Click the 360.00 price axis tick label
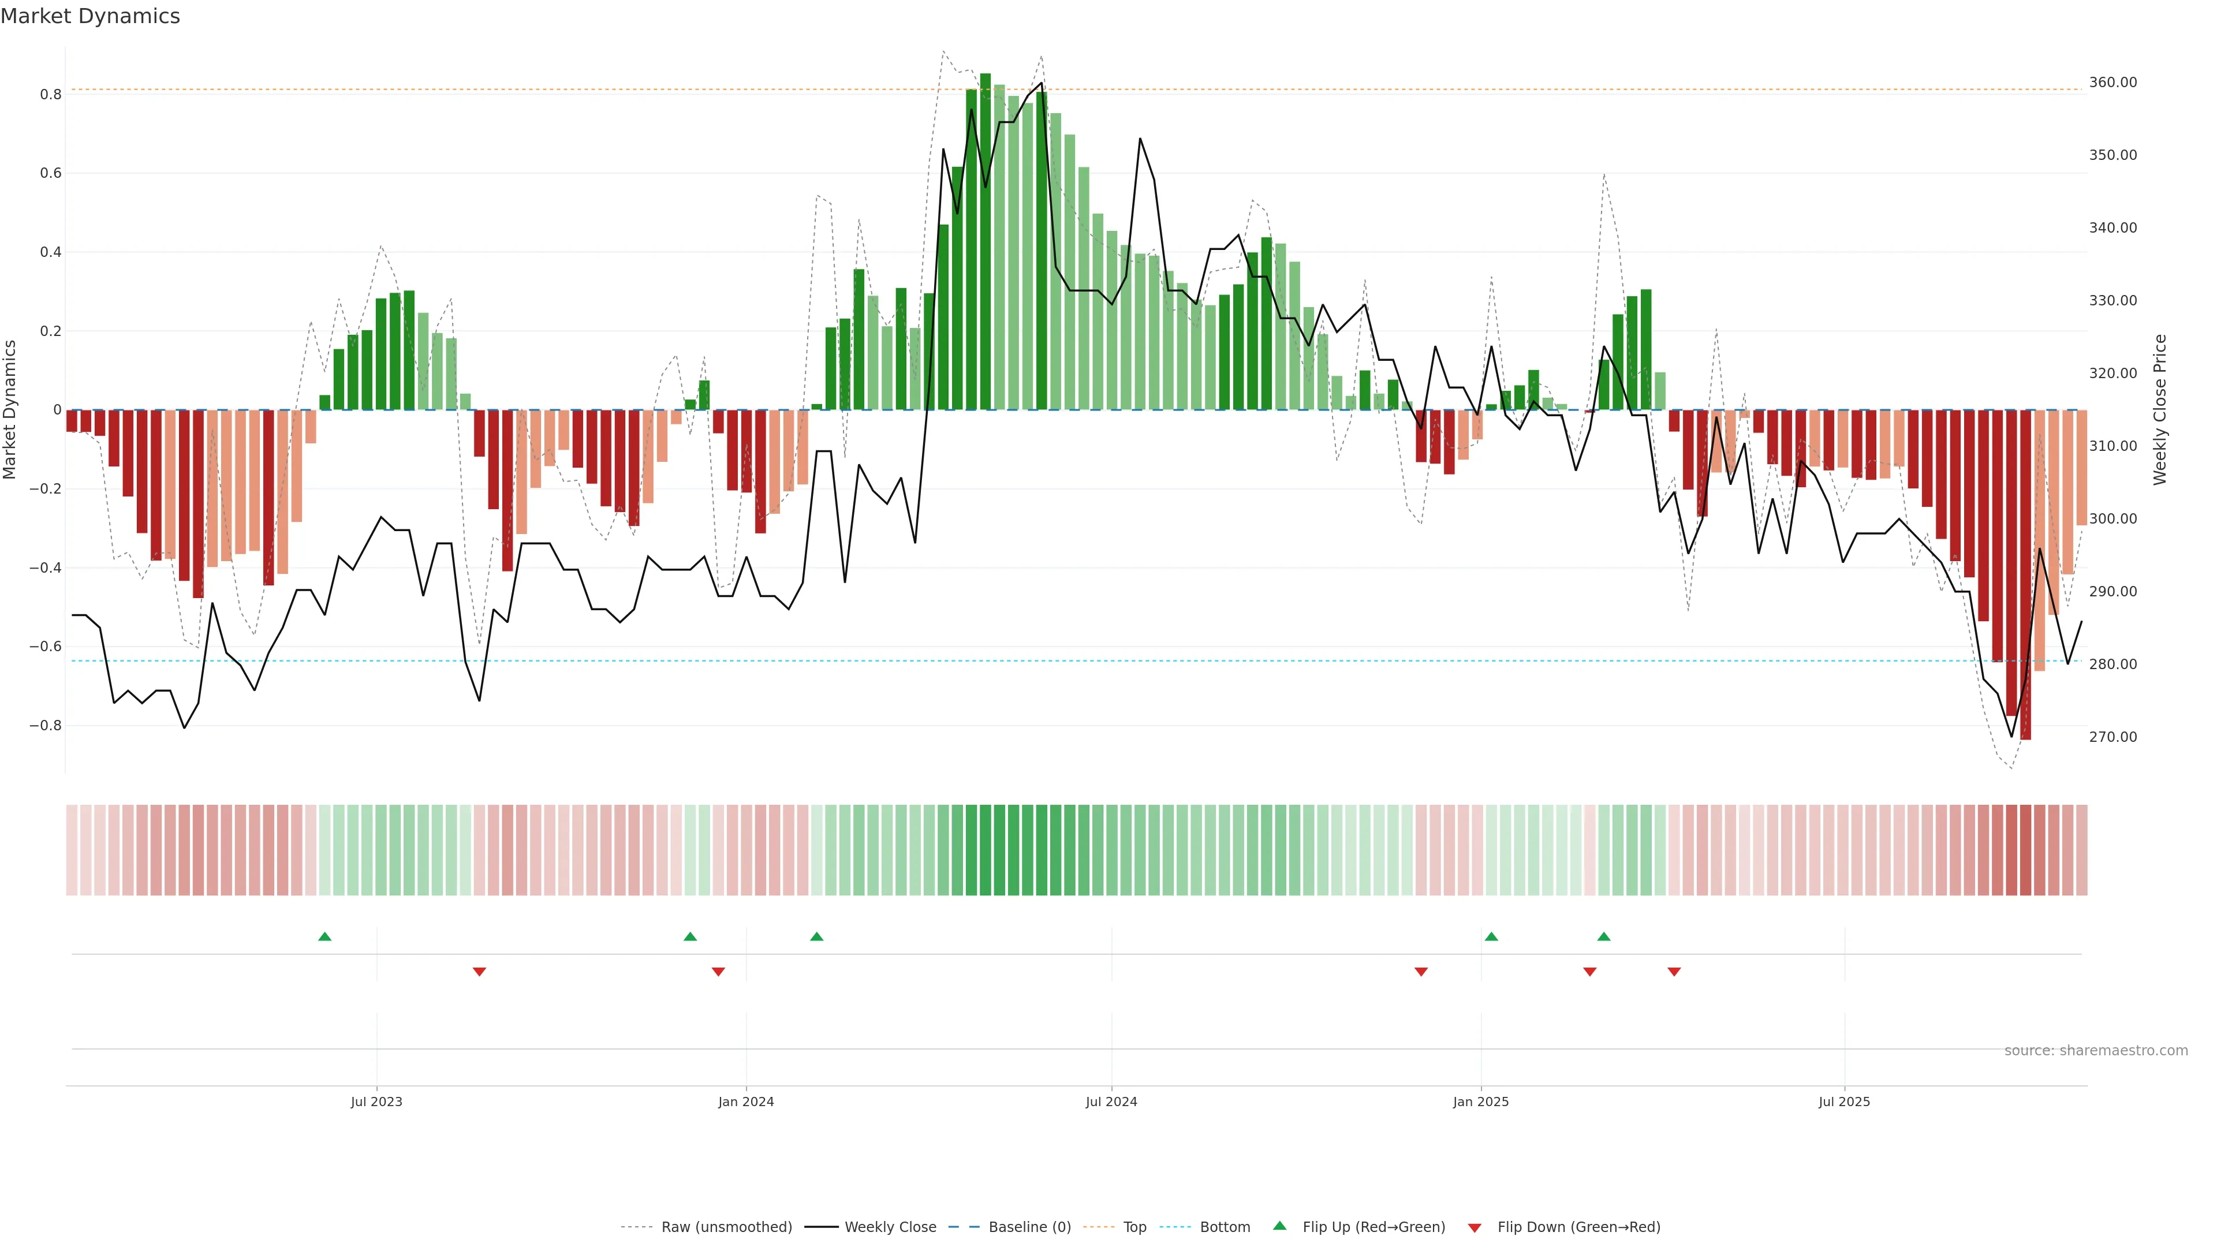The width and height of the screenshot is (2217, 1247). [x=2113, y=83]
